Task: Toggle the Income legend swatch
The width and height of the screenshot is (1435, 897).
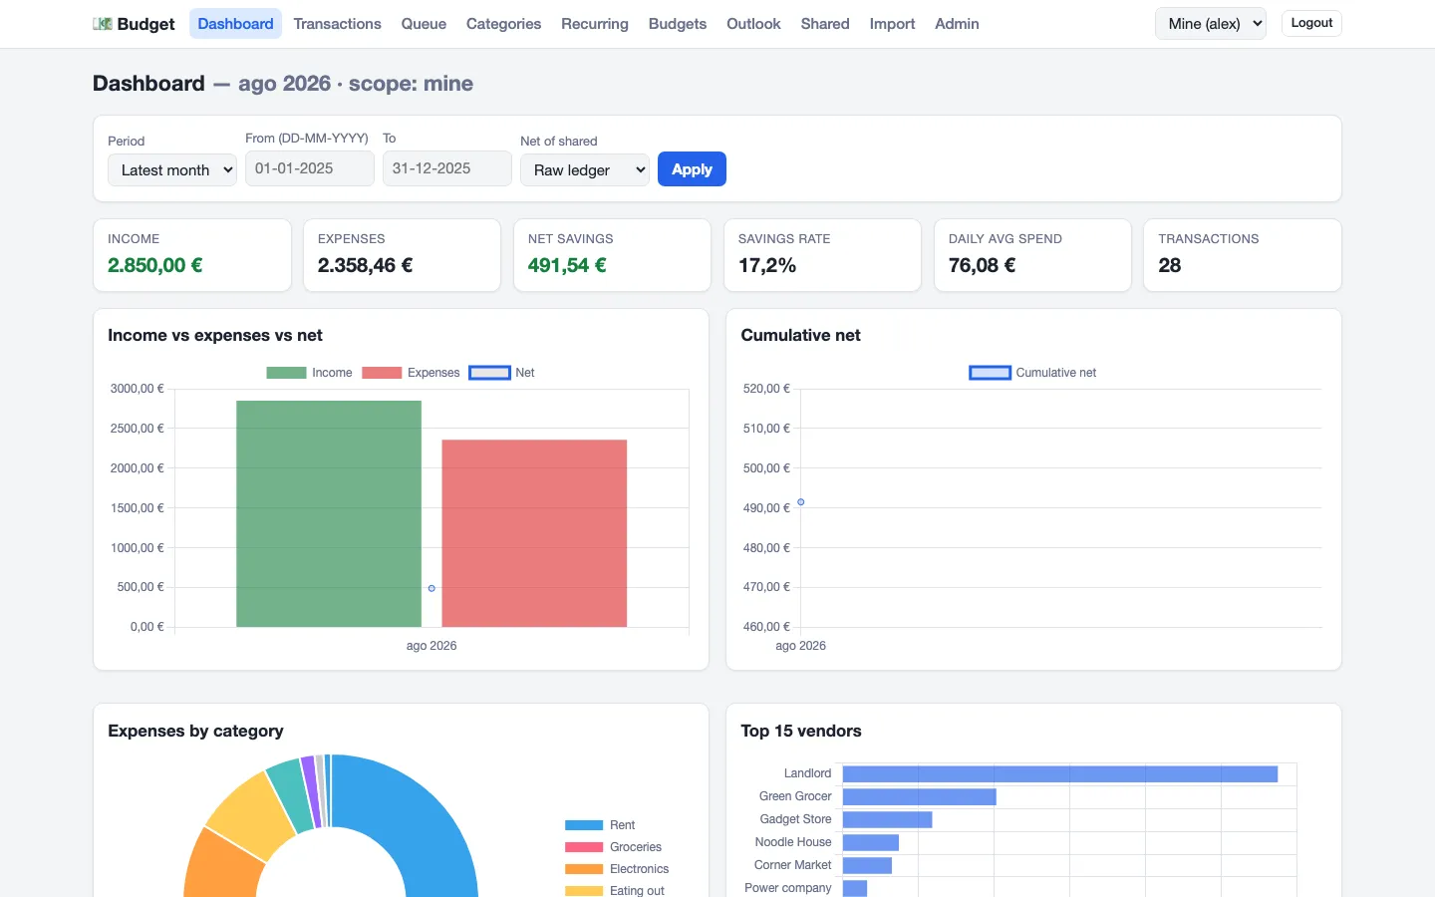Action: pyautogui.click(x=286, y=373)
